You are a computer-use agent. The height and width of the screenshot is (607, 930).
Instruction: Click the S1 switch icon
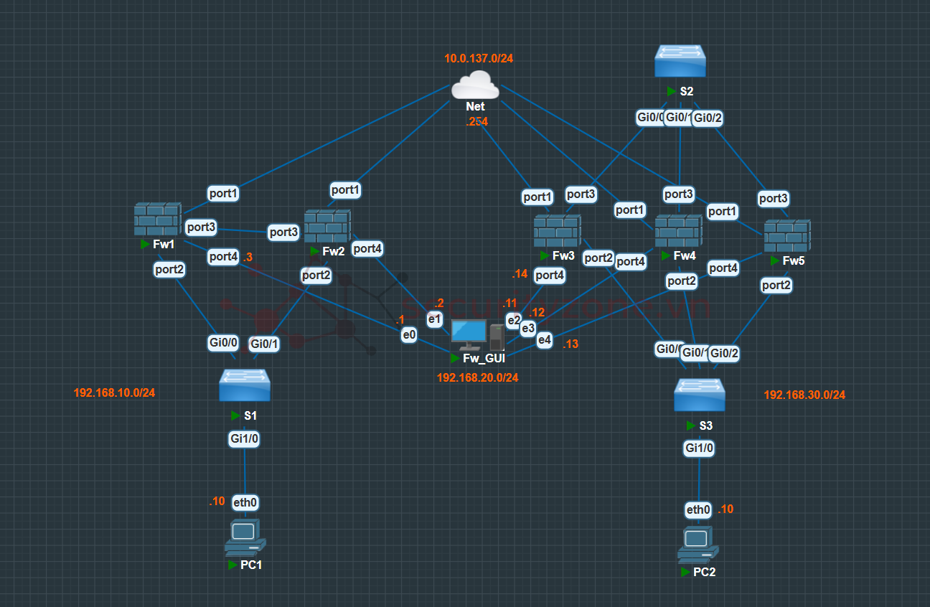pos(245,386)
